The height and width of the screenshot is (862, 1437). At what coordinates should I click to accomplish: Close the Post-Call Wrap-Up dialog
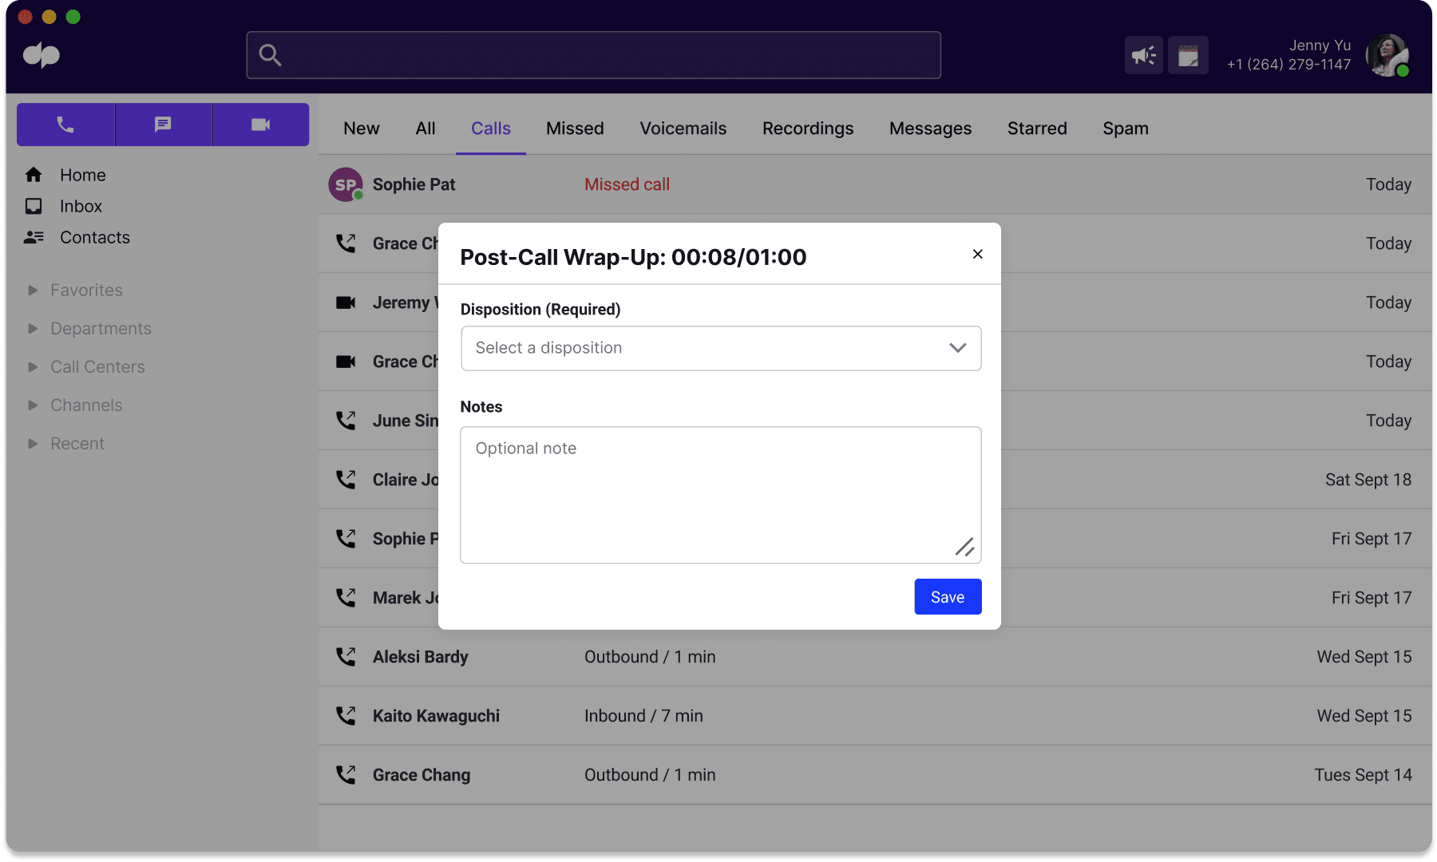pyautogui.click(x=977, y=254)
